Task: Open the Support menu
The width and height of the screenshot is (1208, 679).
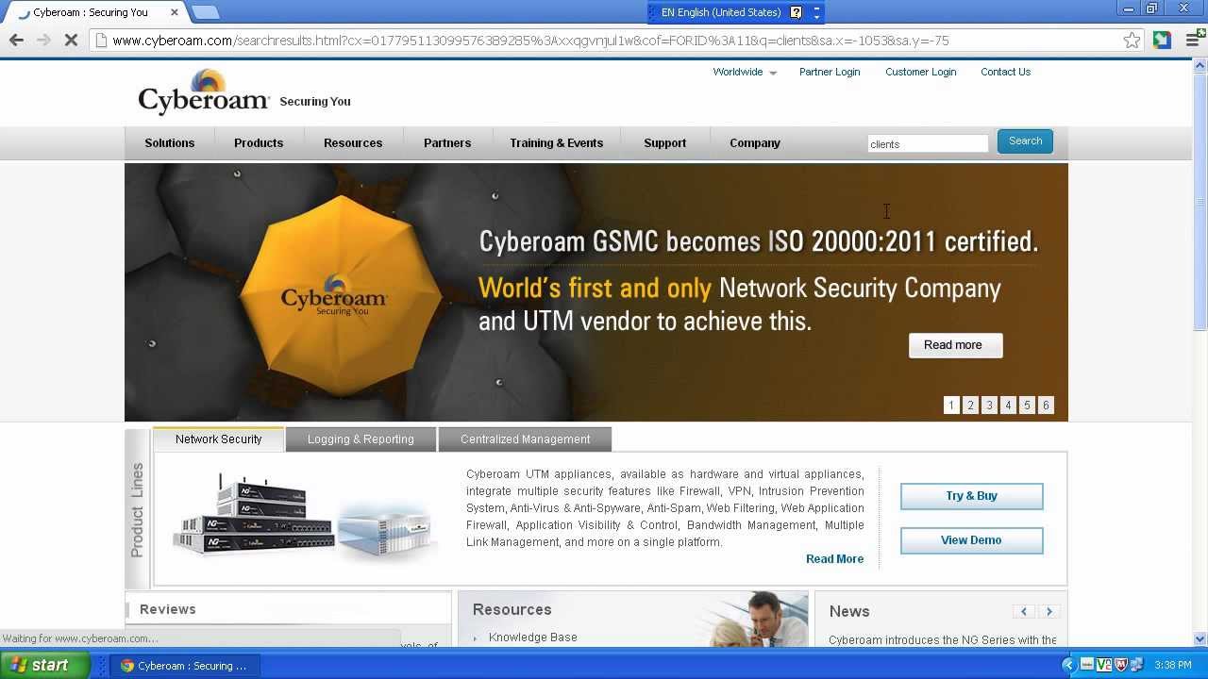Action: (x=664, y=143)
